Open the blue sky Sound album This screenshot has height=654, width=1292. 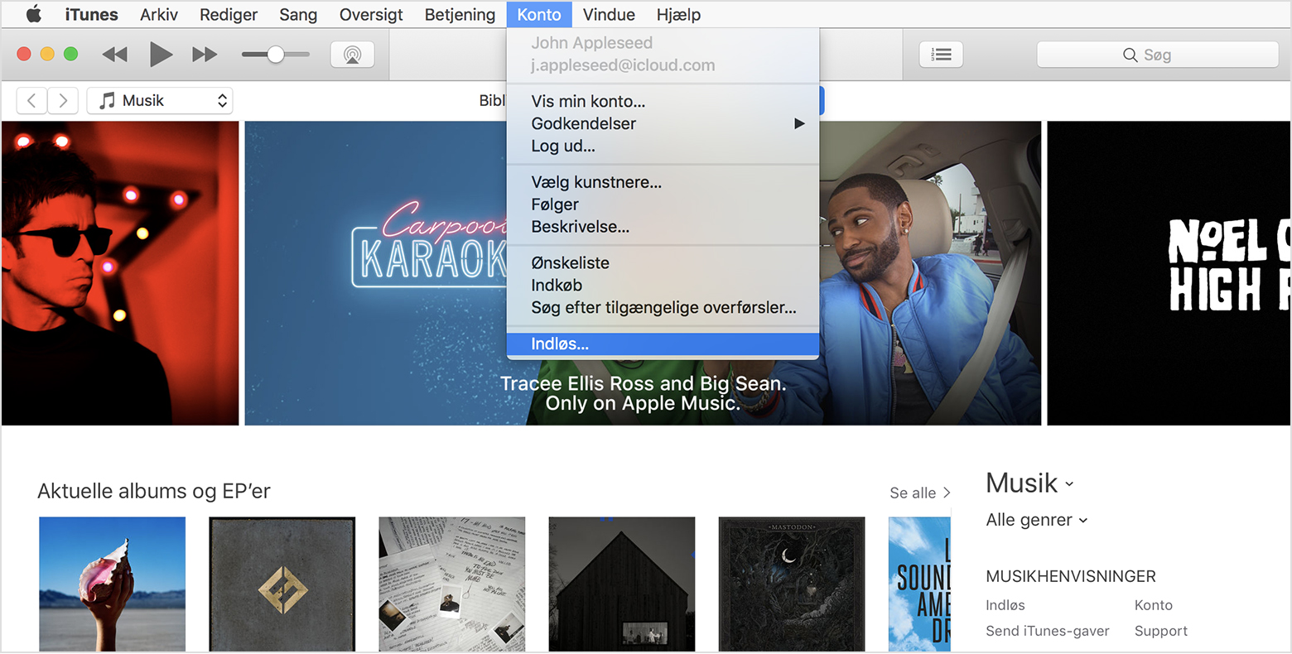[x=919, y=584]
